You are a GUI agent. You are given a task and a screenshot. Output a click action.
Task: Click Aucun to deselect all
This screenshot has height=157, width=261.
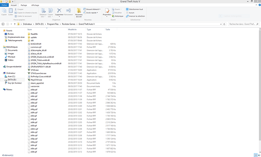click(130, 12)
